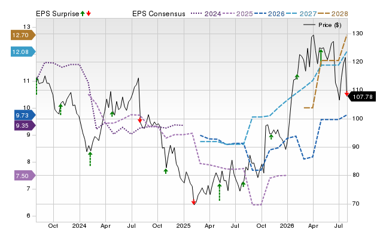Click the 12.08 EPS value tag

tap(23, 52)
